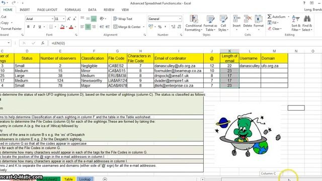Click the Undo arrow in the quick access toolbar
The image size is (322, 181).
[3, 3]
